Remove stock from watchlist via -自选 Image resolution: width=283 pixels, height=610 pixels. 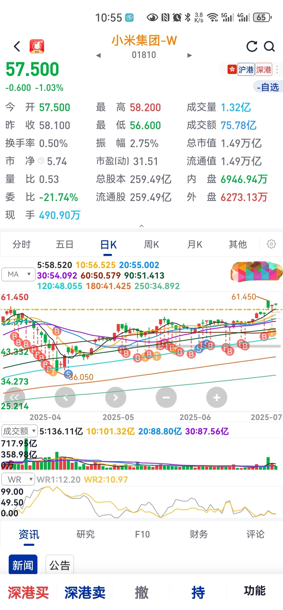coord(268,87)
